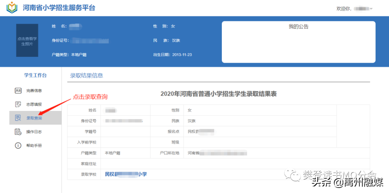This screenshot has height=193, width=389.
Task: View student photo via 点击查看学生照片
Action: pos(27,41)
